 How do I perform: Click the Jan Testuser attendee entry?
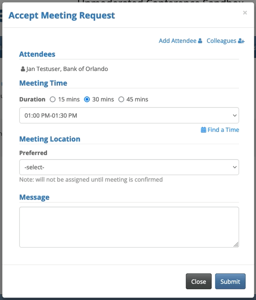point(66,69)
